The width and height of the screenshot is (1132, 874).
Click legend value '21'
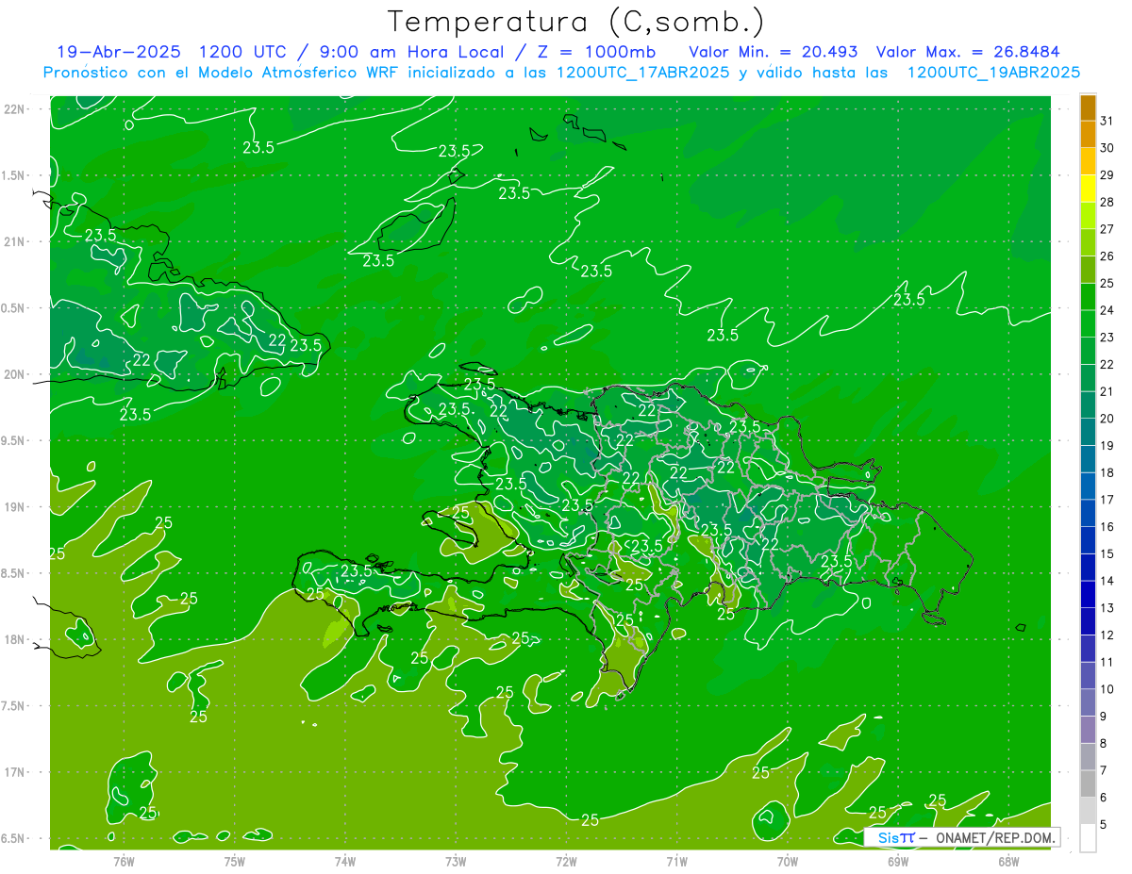1107,392
